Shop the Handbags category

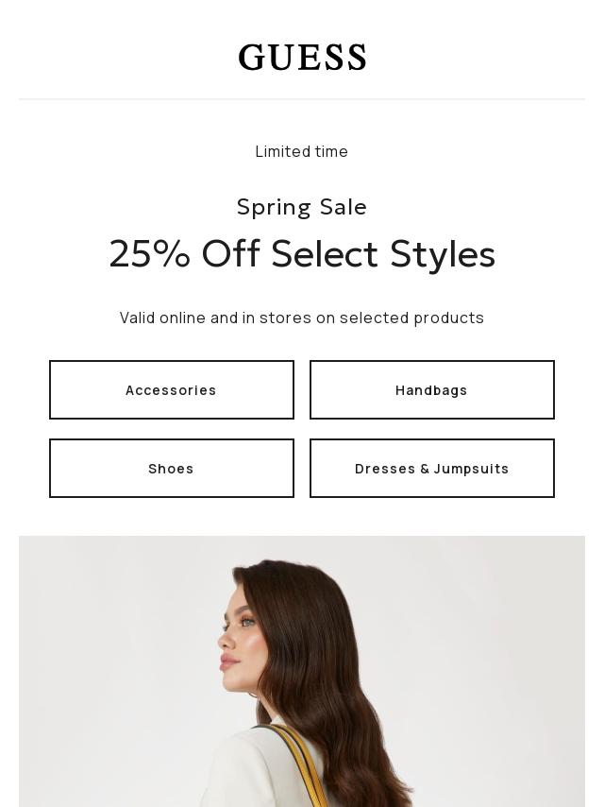tap(432, 390)
